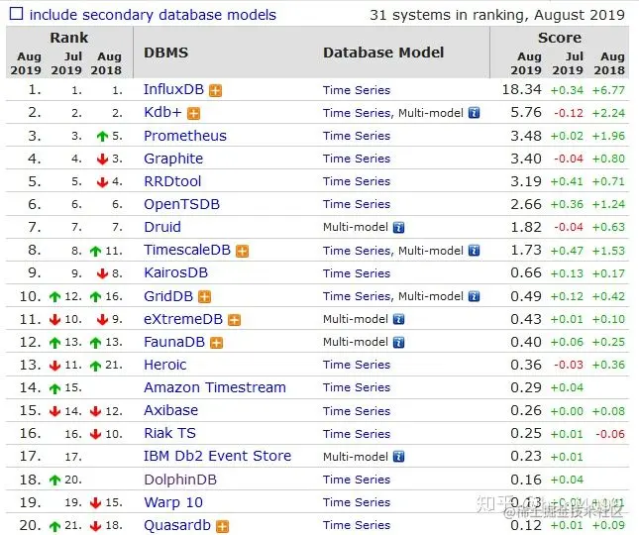Click Time Series model in InfluxDB row
Screen dimensions: 639x535
coord(357,90)
